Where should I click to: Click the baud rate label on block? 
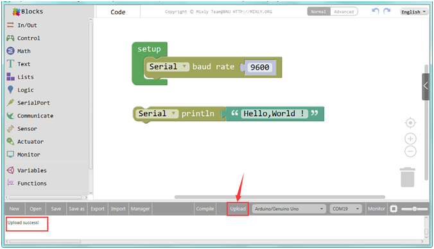click(x=213, y=67)
